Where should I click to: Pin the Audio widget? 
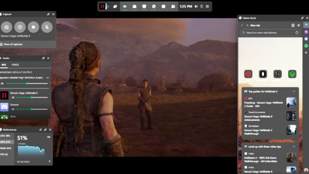43,58
